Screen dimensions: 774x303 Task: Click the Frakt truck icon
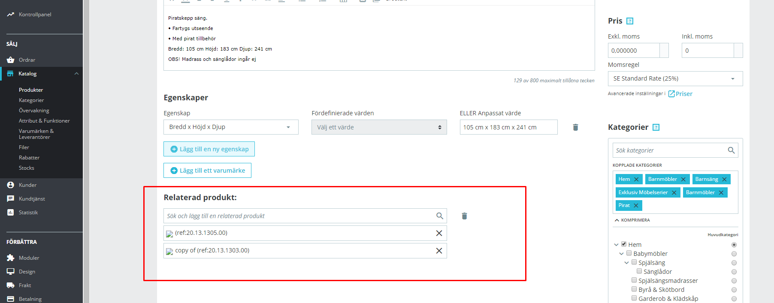11,285
